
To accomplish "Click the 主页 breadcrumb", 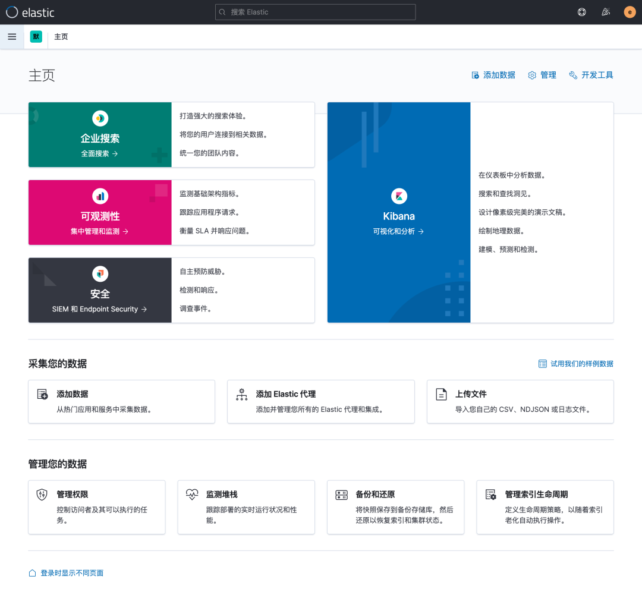I will [x=61, y=37].
